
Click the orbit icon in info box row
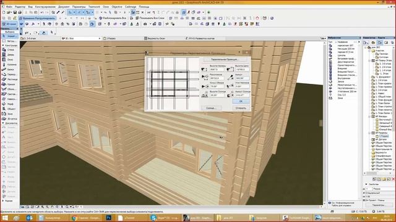(44, 33)
